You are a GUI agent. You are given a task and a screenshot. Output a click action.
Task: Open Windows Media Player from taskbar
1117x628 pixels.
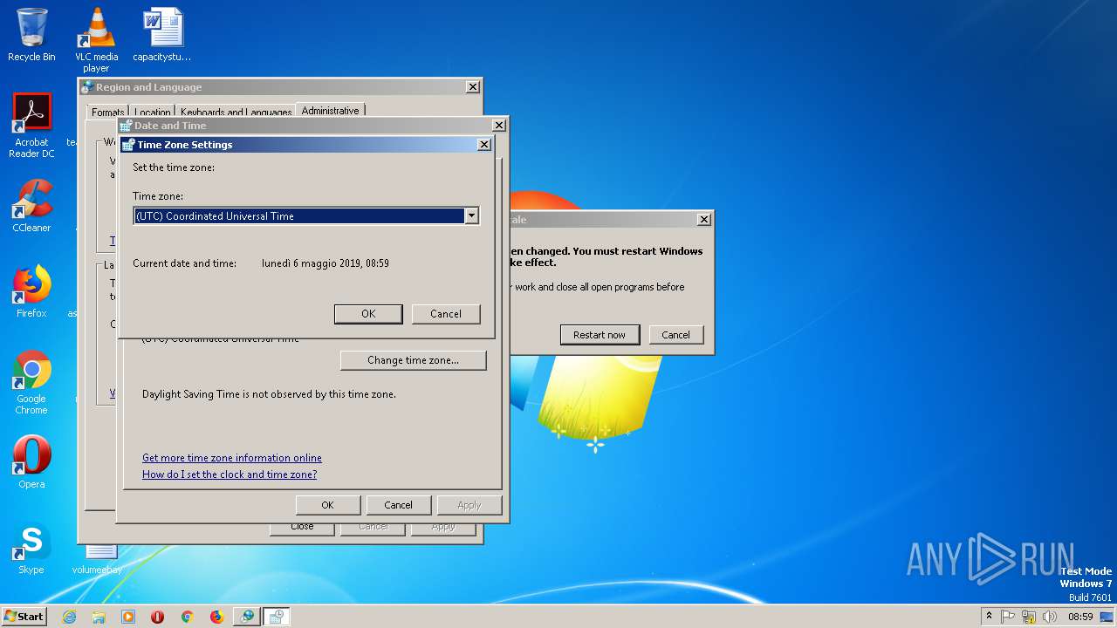point(128,617)
